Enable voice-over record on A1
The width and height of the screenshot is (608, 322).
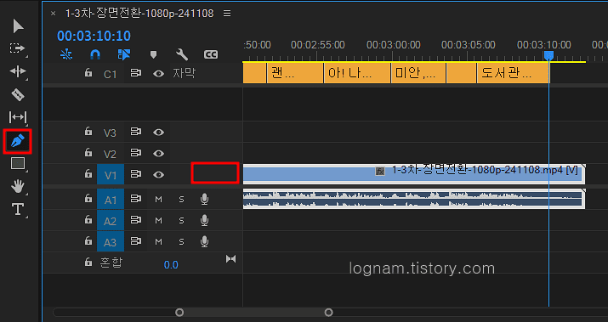(204, 199)
